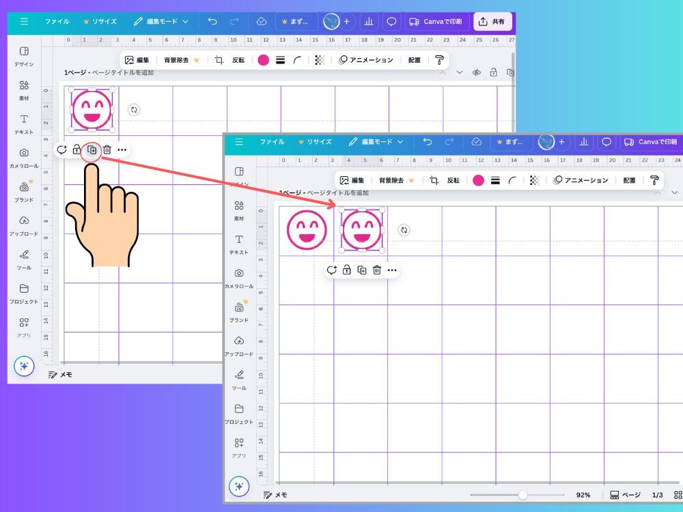Open the アップロード panel in the back window sidebar
The image size is (683, 512).
tap(24, 225)
